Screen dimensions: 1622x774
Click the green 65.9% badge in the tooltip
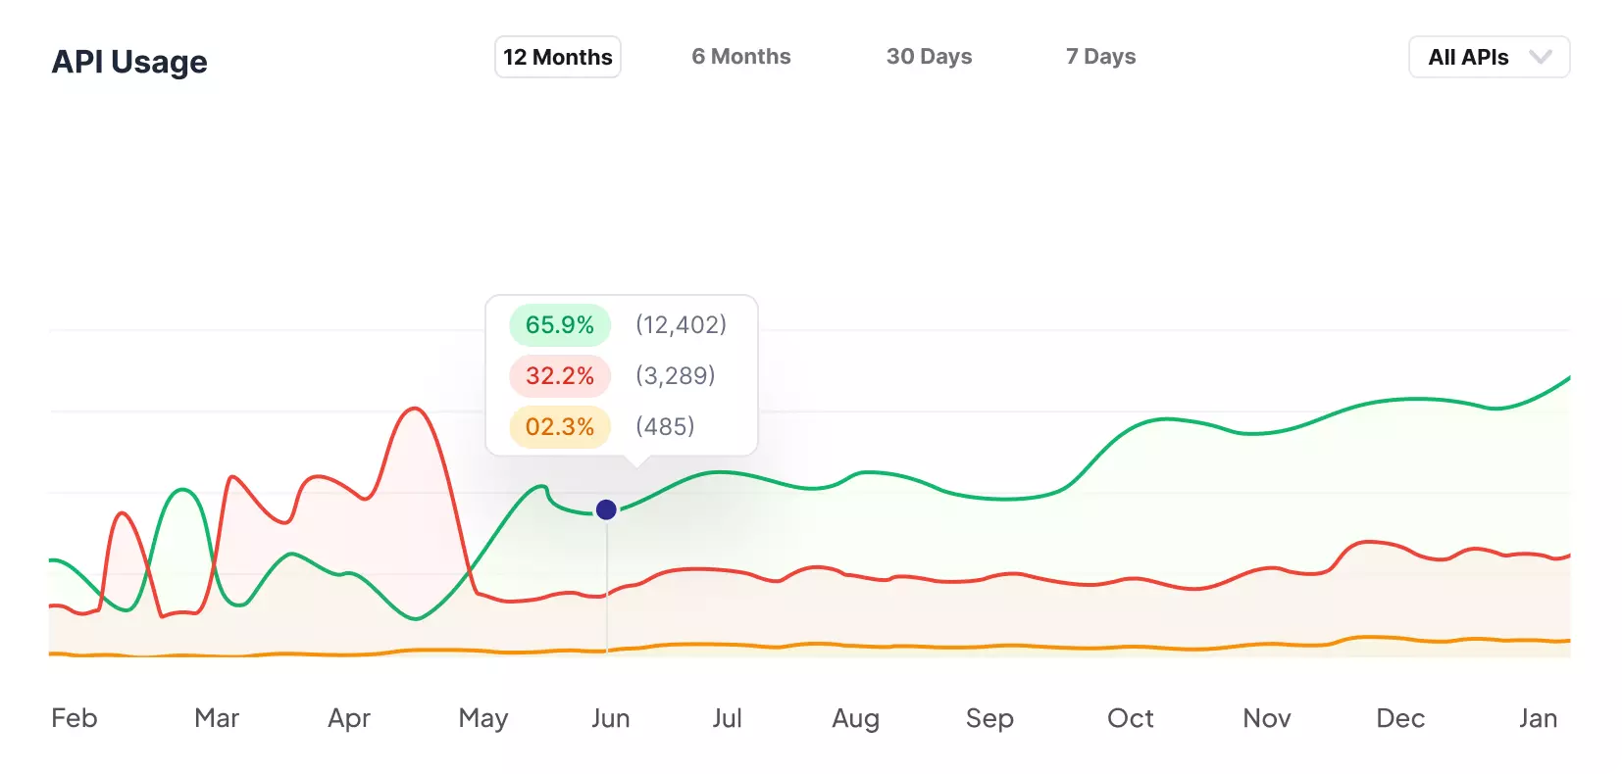559,325
